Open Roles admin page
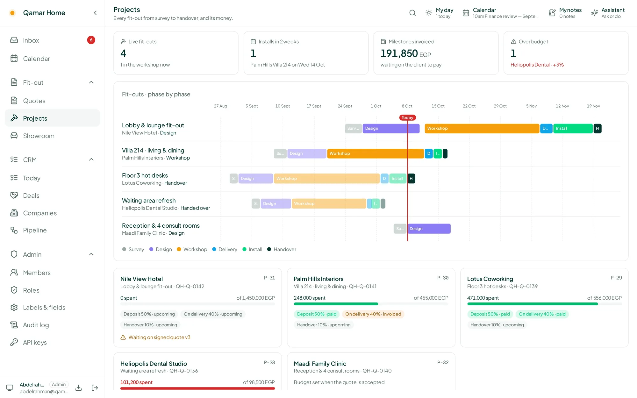The height and width of the screenshot is (398, 637). pyautogui.click(x=53, y=290)
